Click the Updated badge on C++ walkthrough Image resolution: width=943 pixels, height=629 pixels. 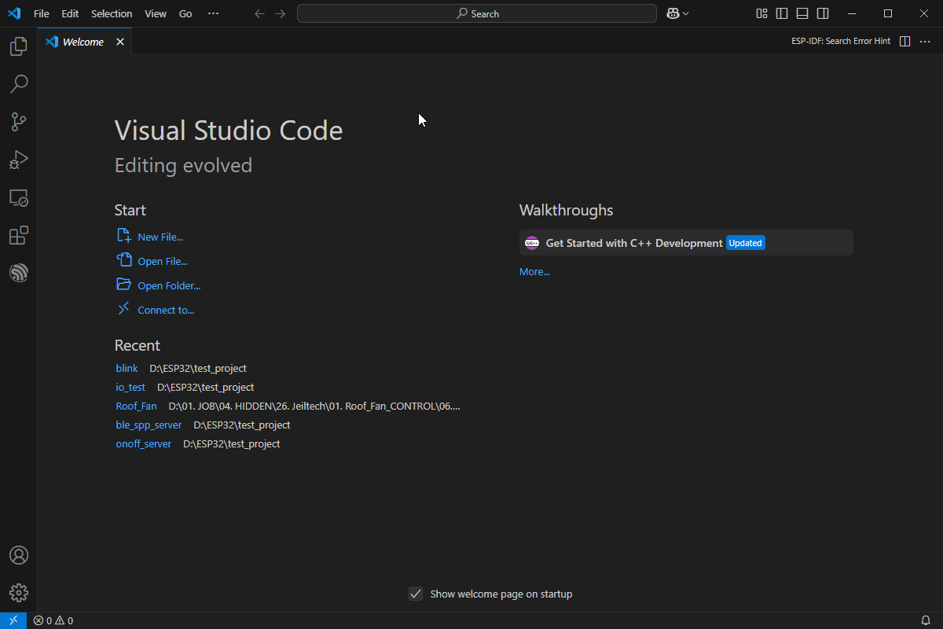[x=745, y=243]
